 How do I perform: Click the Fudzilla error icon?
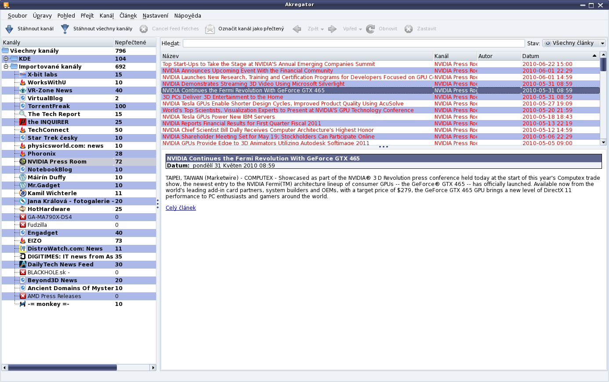pos(23,225)
